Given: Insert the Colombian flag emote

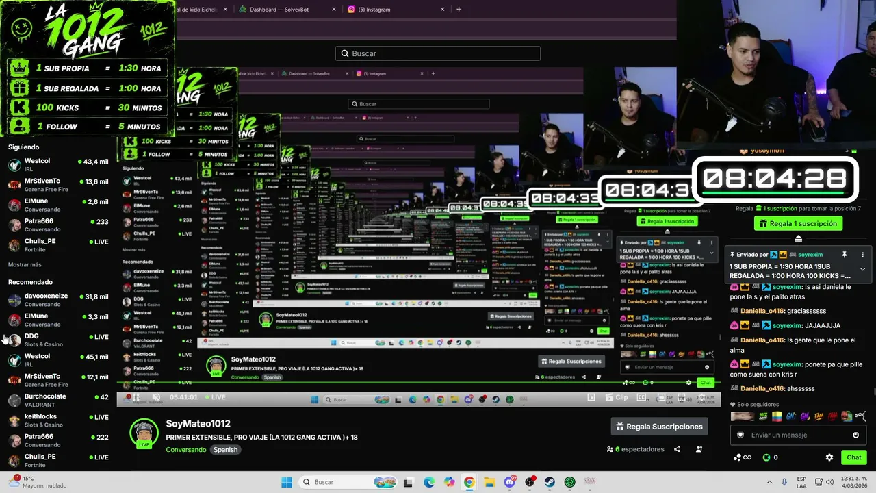Looking at the screenshot, I should [x=777, y=416].
